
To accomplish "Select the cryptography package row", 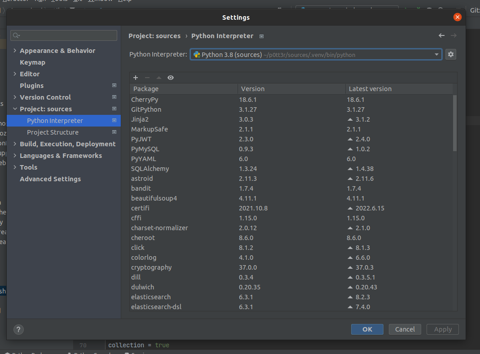I will tap(291, 267).
